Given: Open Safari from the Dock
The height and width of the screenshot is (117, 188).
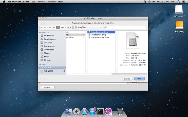Looking at the screenshot, I should pyautogui.click(x=84, y=112).
